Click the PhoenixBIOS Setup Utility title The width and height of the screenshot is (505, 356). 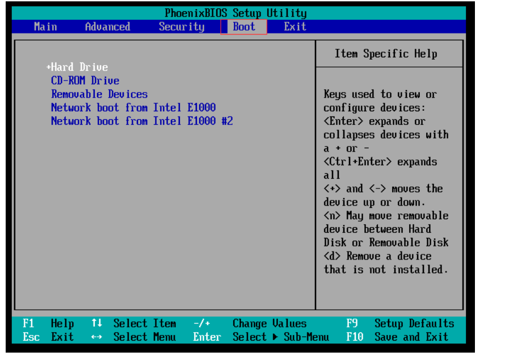235,13
